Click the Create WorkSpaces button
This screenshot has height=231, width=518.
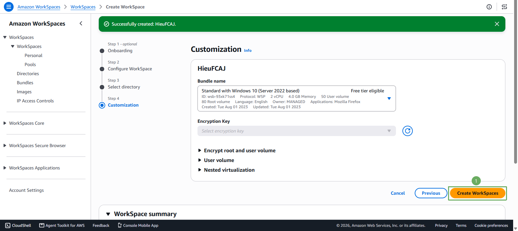pos(478,193)
